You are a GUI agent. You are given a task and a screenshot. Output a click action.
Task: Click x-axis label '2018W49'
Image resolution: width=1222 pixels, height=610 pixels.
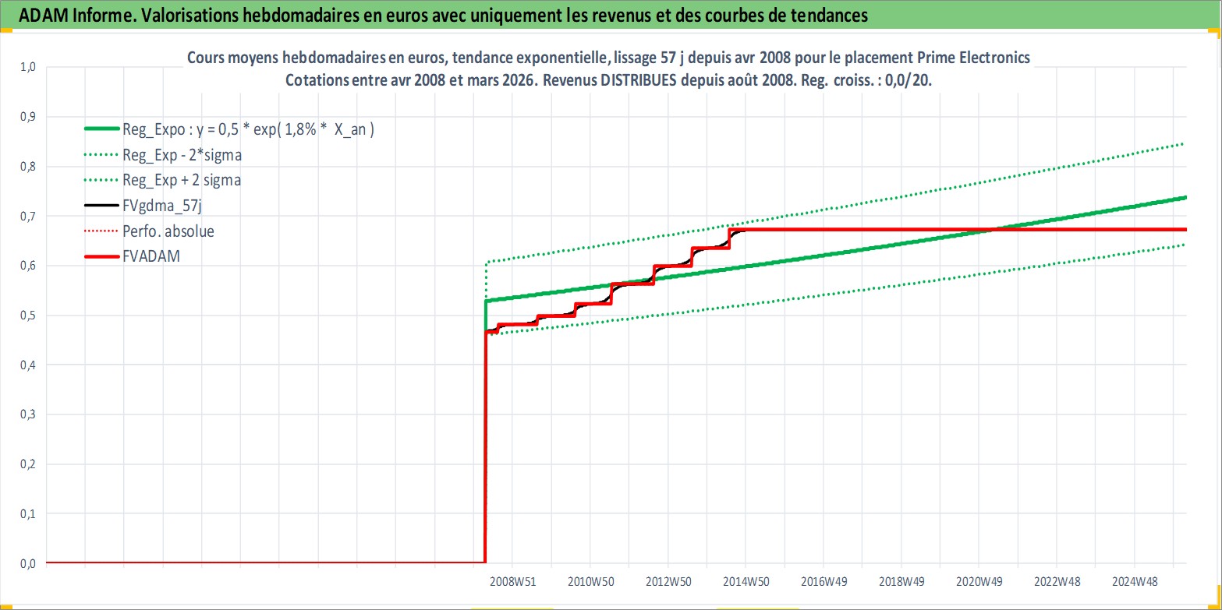pos(901,581)
